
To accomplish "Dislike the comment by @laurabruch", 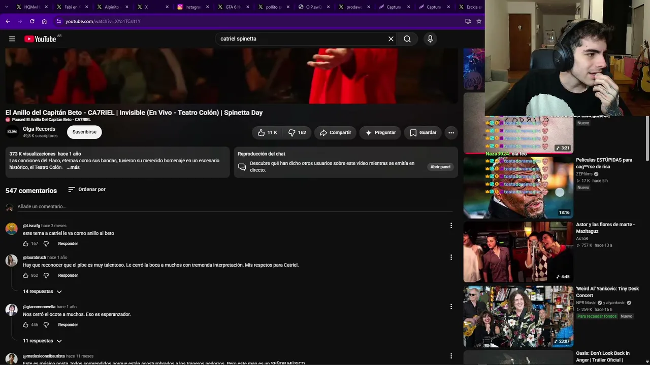I will (x=46, y=276).
